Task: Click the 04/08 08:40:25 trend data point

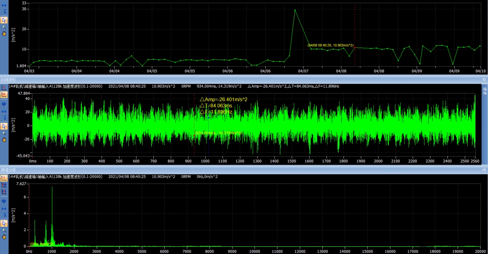Action: coord(355,48)
